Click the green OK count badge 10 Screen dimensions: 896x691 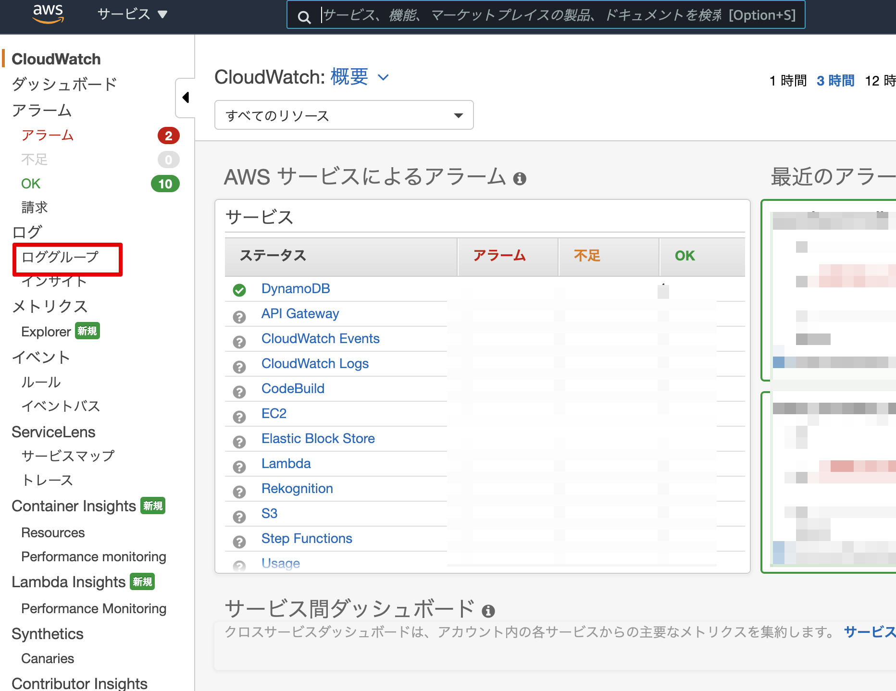tap(165, 184)
